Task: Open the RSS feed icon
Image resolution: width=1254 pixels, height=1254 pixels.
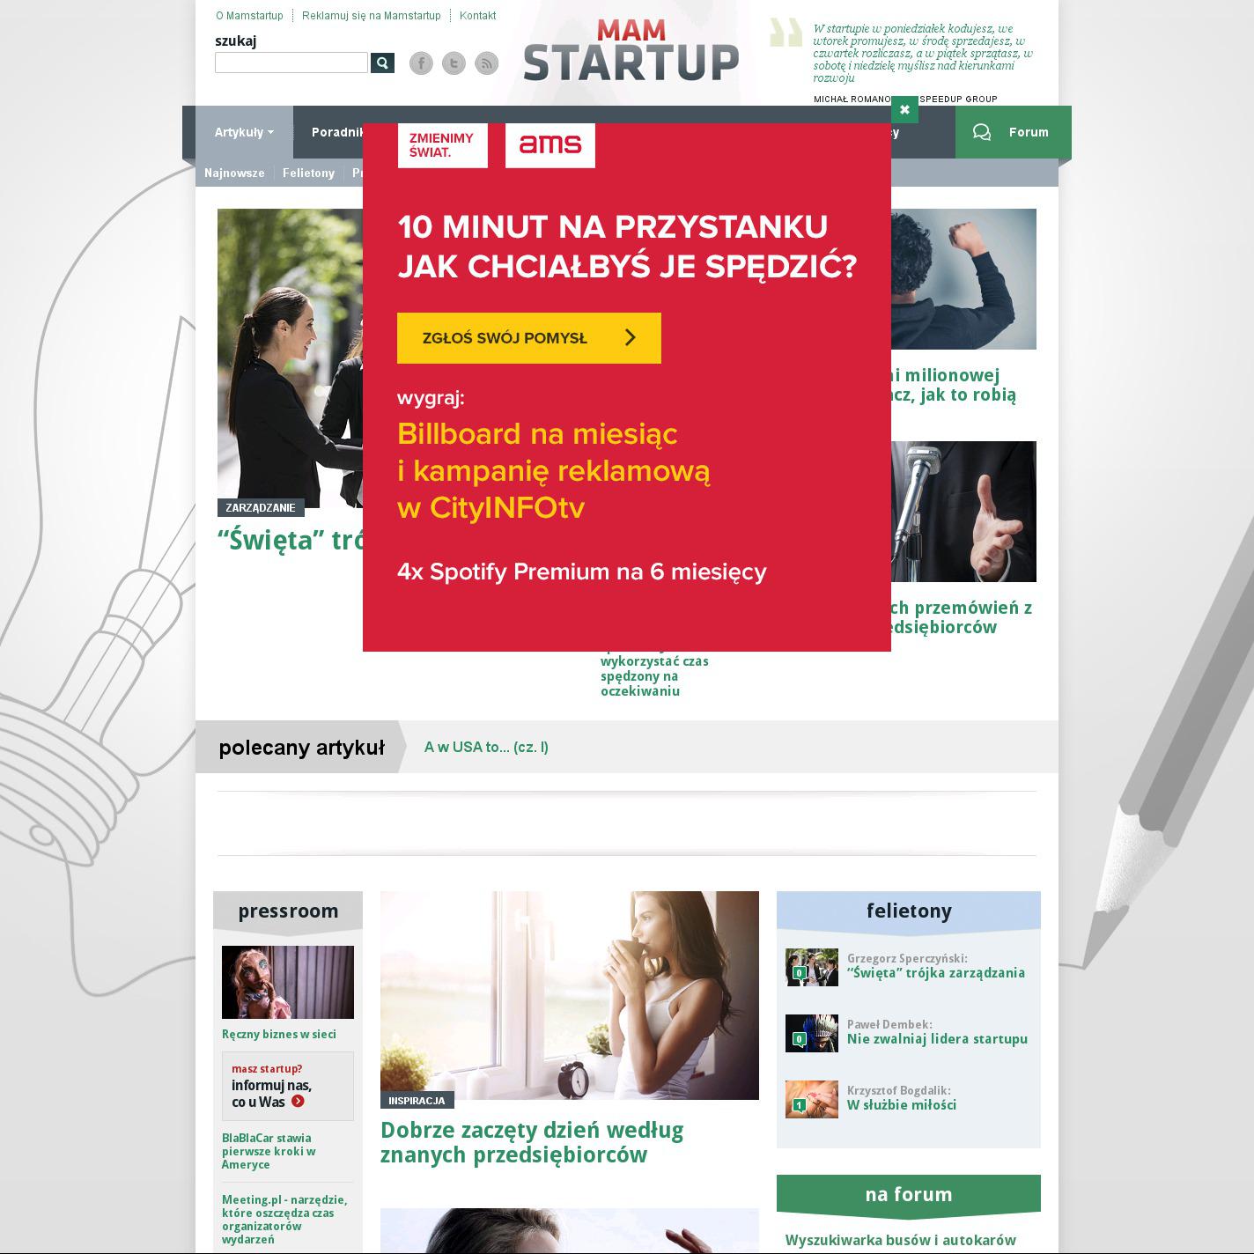Action: click(x=486, y=63)
